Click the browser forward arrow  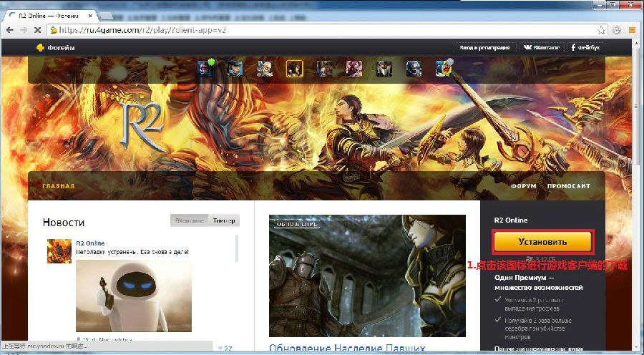click(x=24, y=30)
